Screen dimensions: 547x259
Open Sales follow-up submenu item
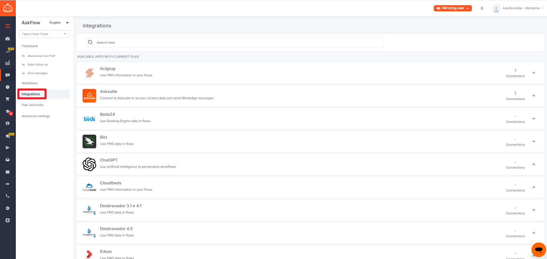[38, 64]
